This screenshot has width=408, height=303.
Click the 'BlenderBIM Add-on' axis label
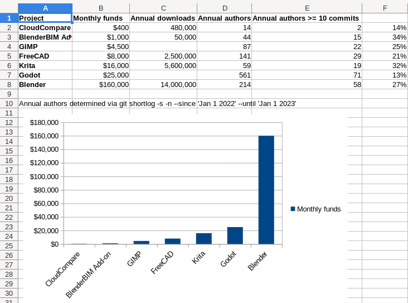(x=88, y=275)
